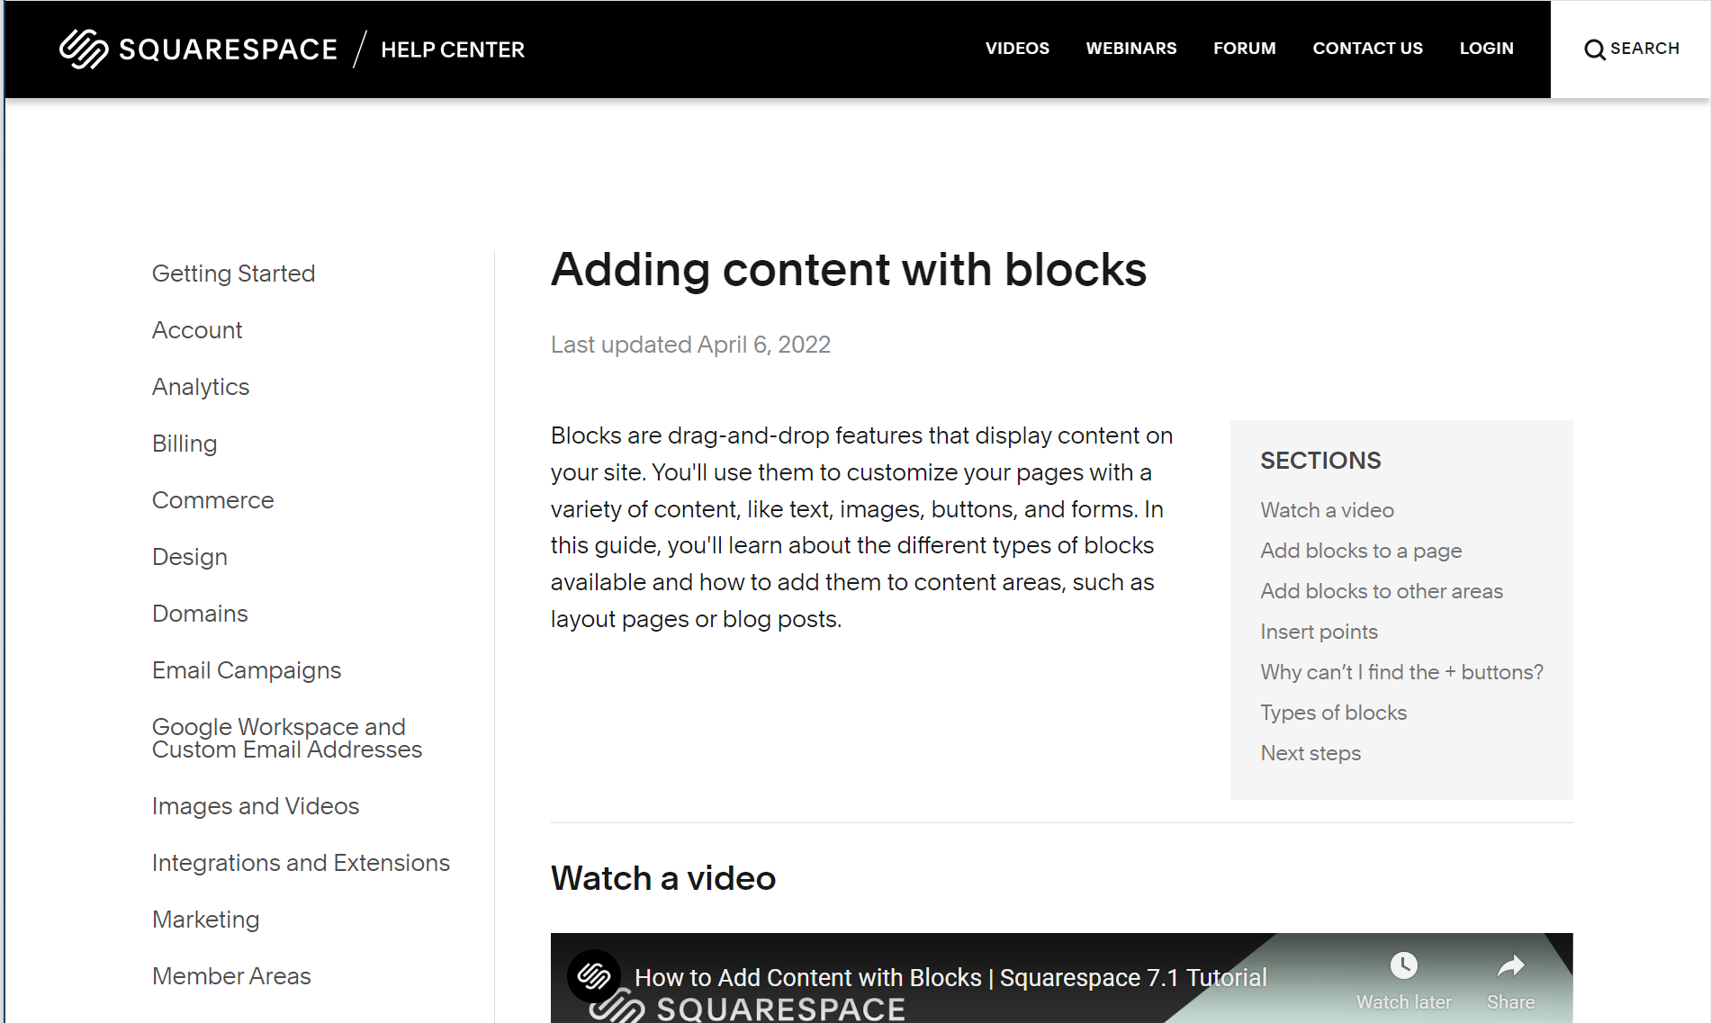Click the Watch Later clock on the video
1711x1023 pixels.
[x=1404, y=967]
